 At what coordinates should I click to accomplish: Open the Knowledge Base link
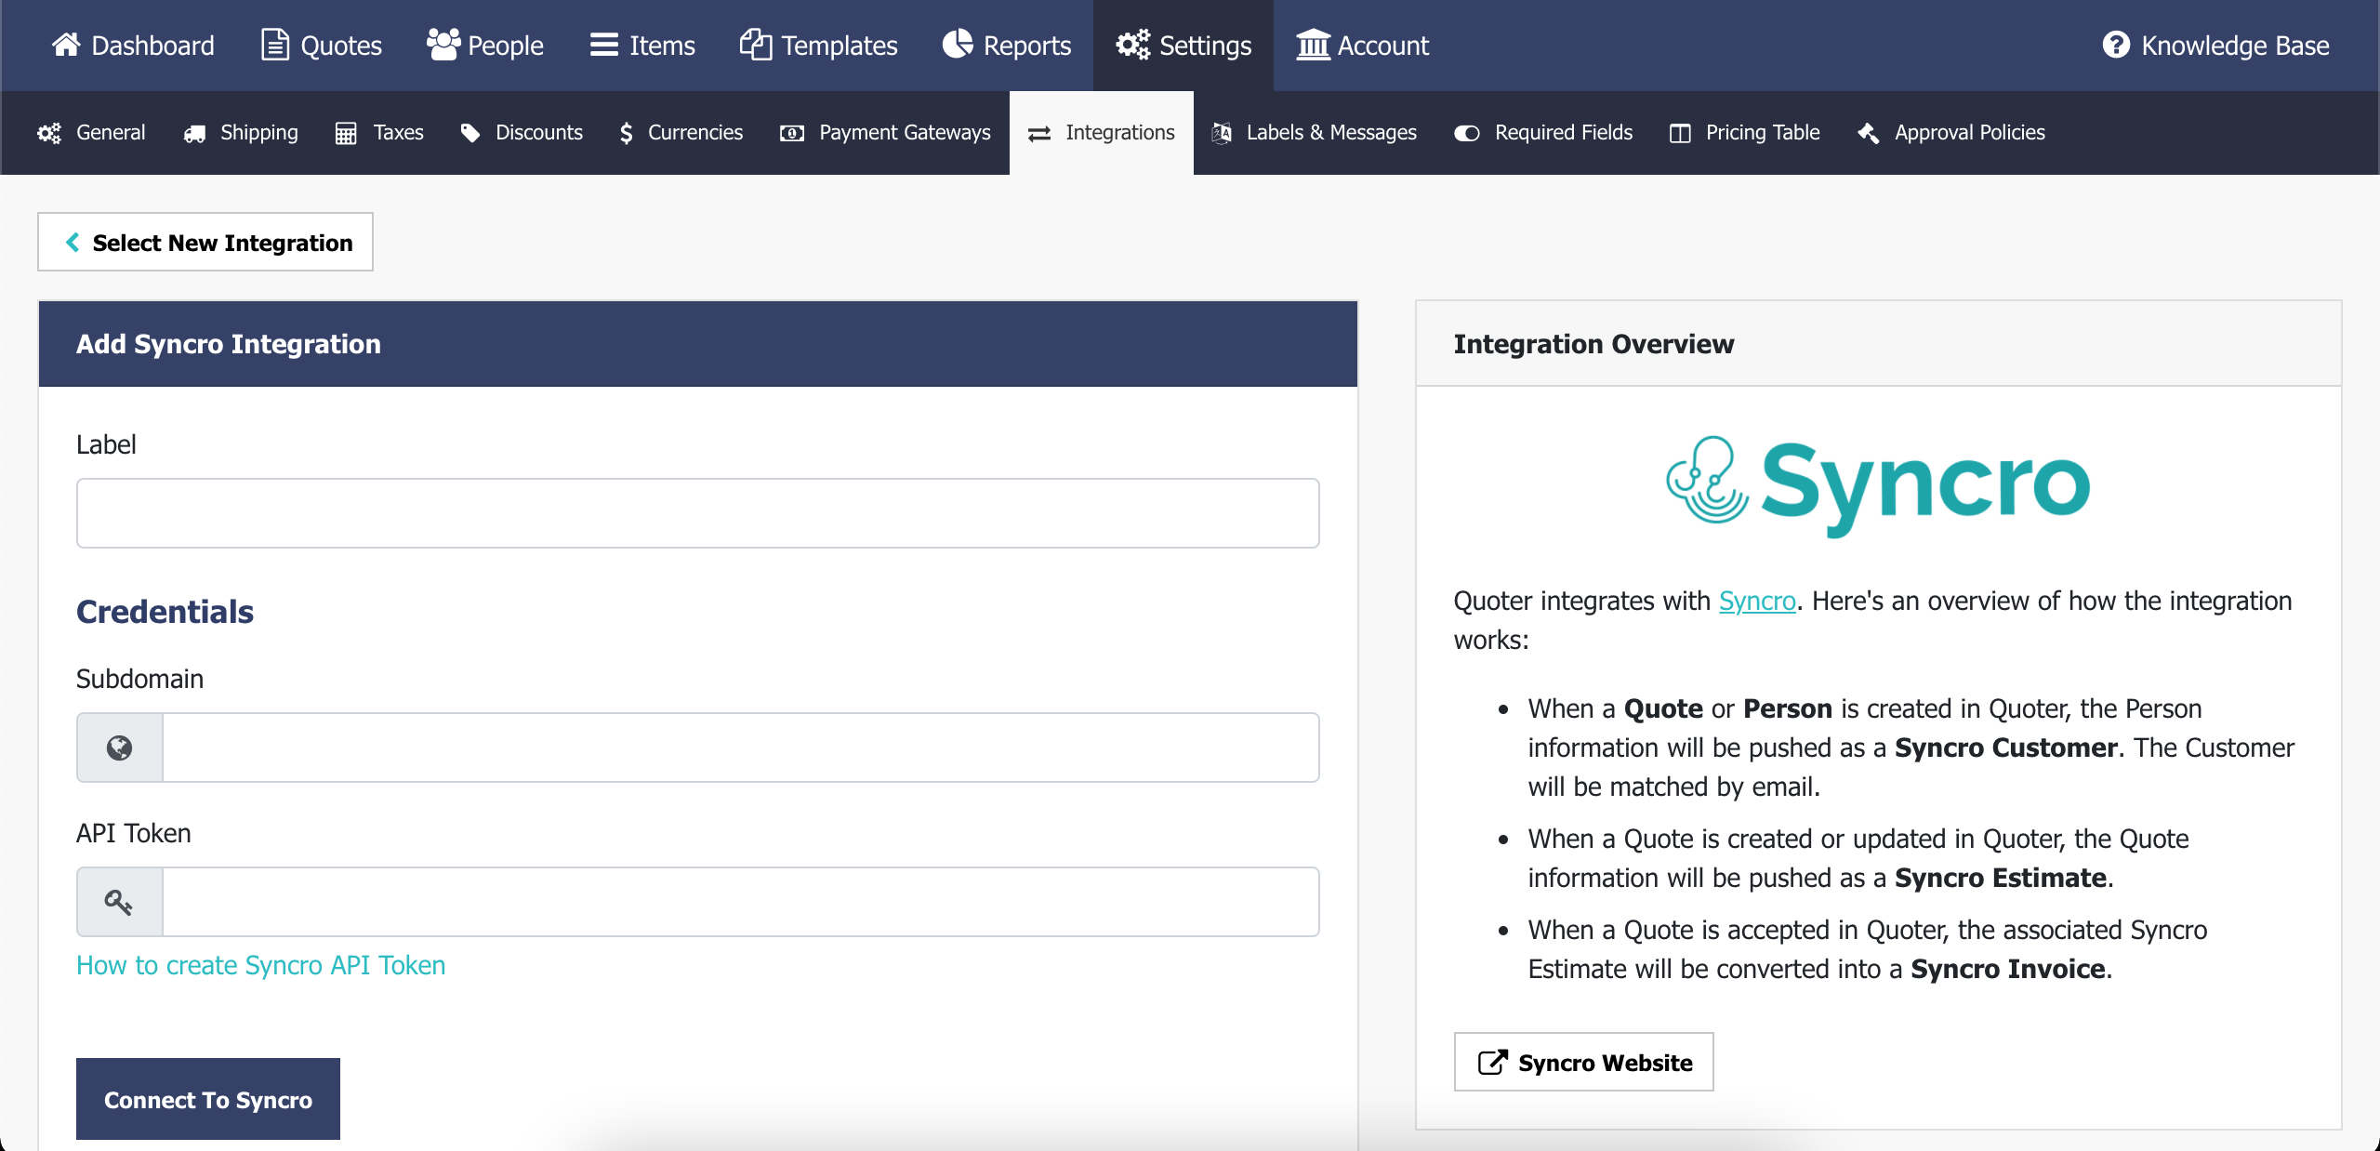[x=2216, y=45]
